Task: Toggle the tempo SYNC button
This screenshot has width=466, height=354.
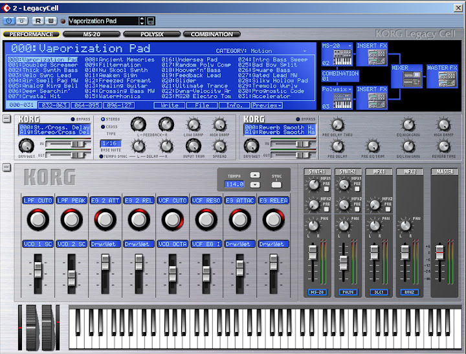Action: (x=276, y=184)
